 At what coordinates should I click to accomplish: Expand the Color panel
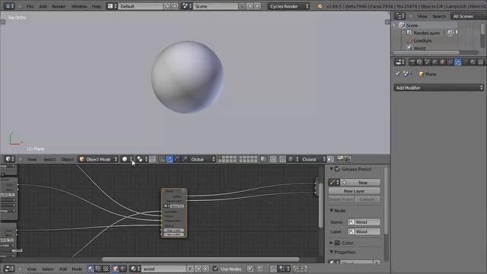click(x=331, y=243)
